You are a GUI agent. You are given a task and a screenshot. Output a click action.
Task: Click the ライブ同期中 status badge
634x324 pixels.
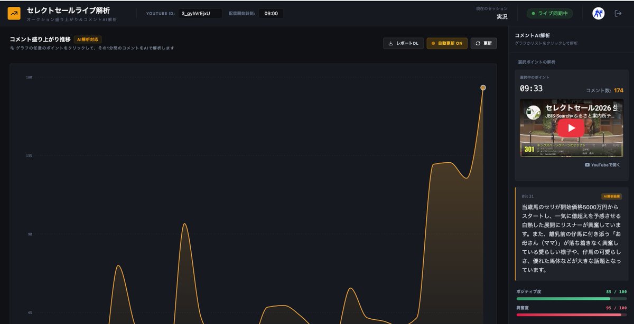pyautogui.click(x=550, y=14)
